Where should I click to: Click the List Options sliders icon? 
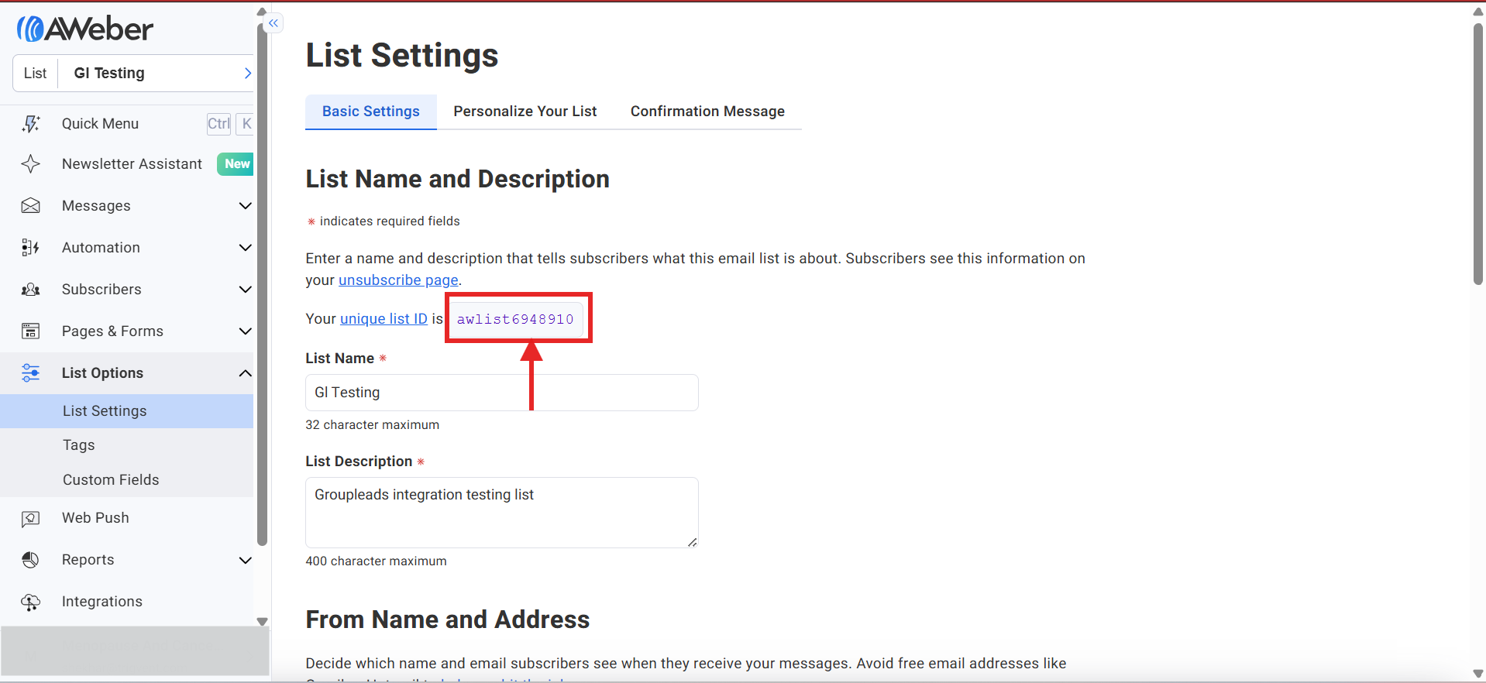coord(31,373)
